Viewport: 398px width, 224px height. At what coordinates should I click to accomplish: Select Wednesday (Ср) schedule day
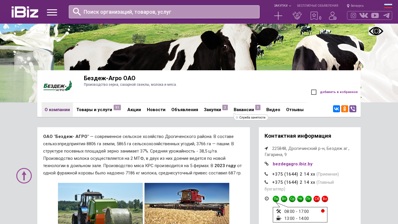tap(292, 199)
